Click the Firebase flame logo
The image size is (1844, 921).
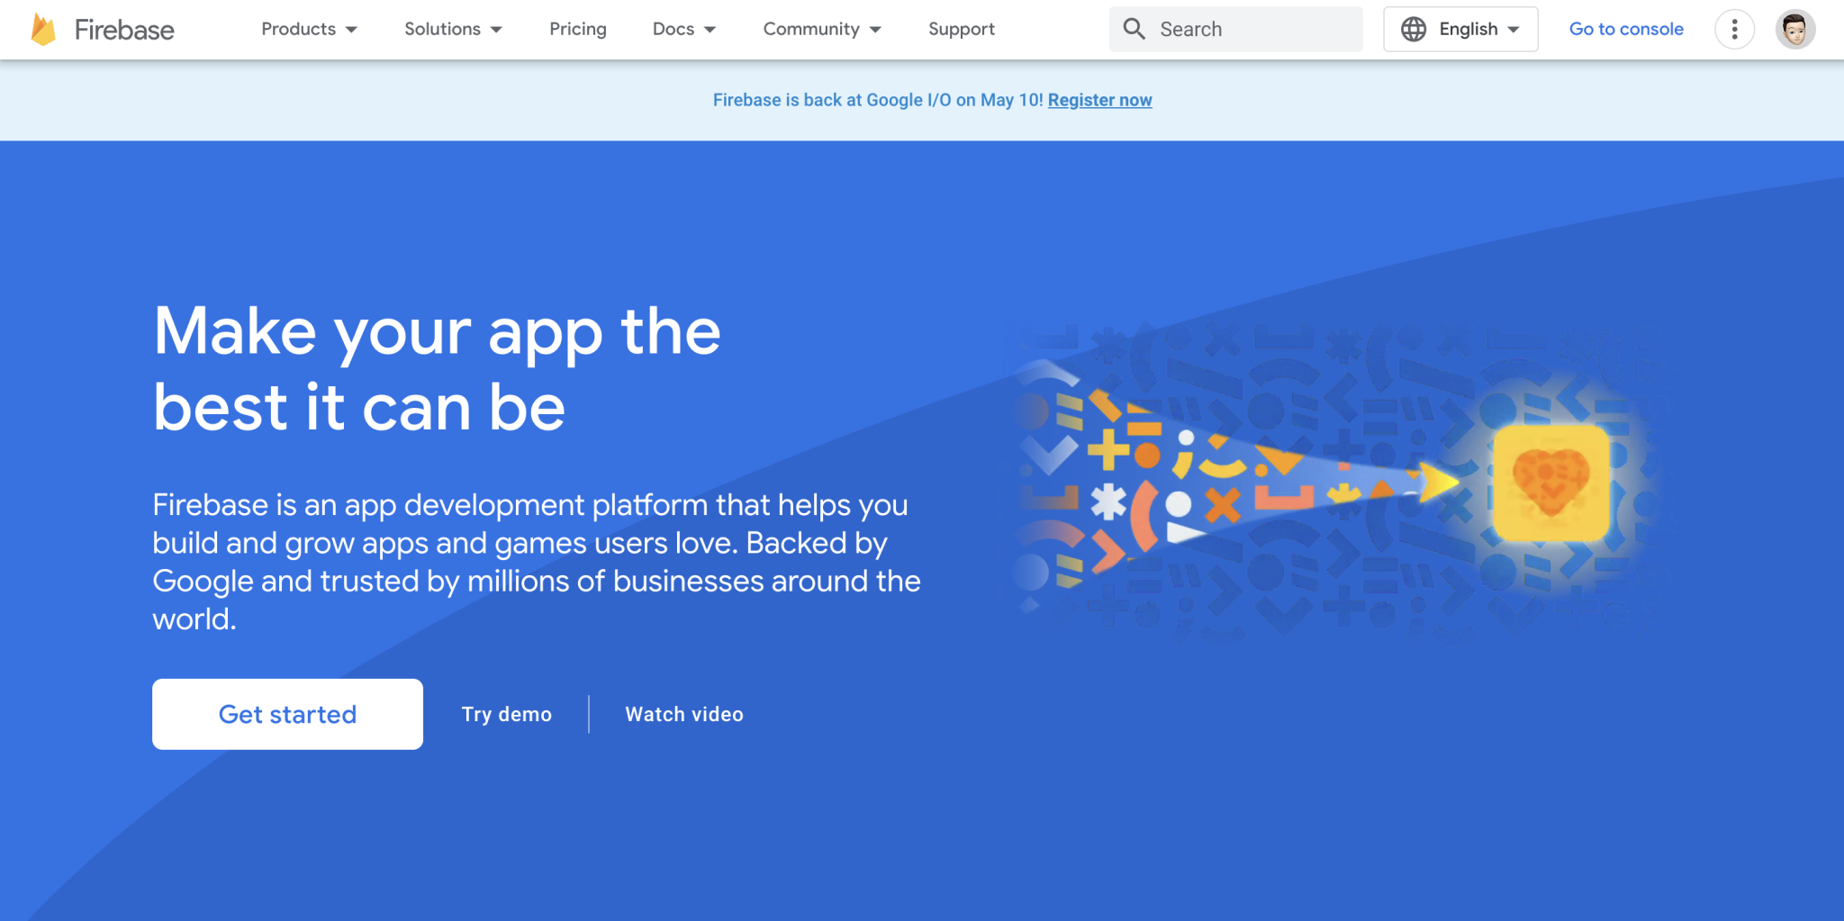tap(41, 28)
